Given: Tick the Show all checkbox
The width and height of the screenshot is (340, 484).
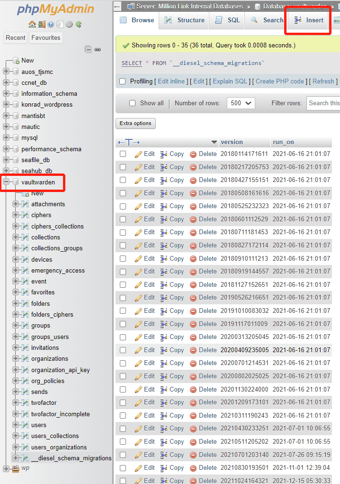Looking at the screenshot, I should coord(133,103).
